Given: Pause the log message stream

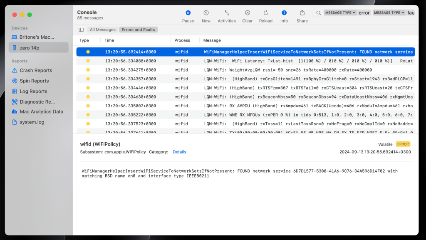Looking at the screenshot, I should (x=188, y=13).
